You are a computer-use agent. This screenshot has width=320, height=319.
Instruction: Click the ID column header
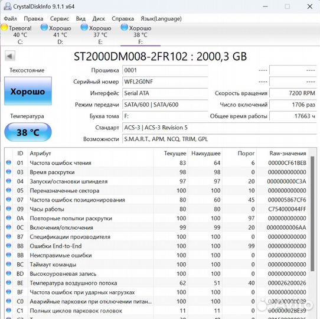20,153
